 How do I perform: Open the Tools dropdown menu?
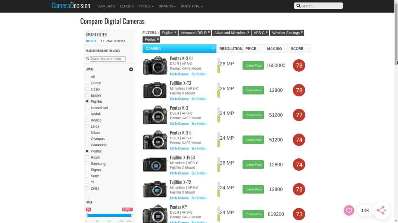(x=146, y=6)
